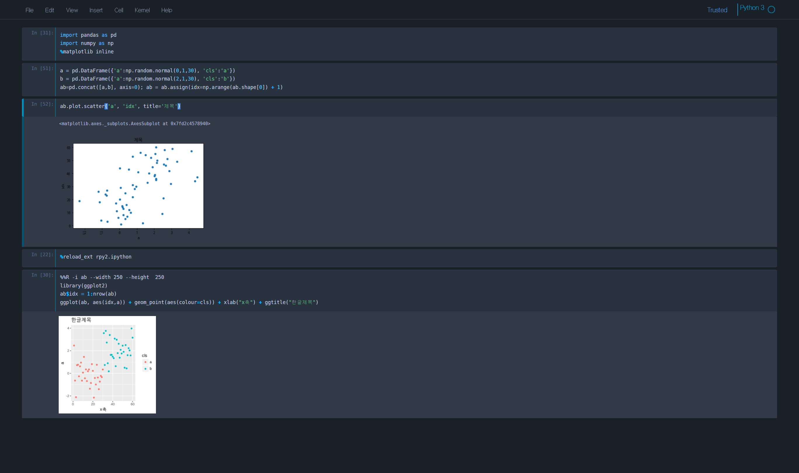Place cursor in ab.plot.scatter cell
Image resolution: width=799 pixels, height=473 pixels.
(383, 107)
